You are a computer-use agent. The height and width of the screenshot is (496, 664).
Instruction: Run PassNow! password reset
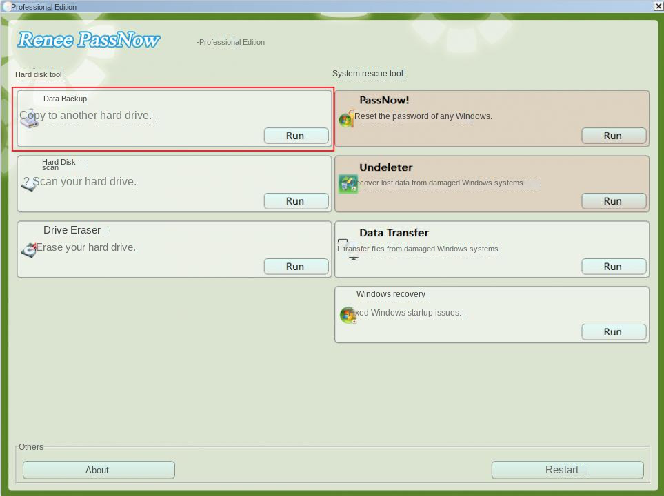point(614,136)
